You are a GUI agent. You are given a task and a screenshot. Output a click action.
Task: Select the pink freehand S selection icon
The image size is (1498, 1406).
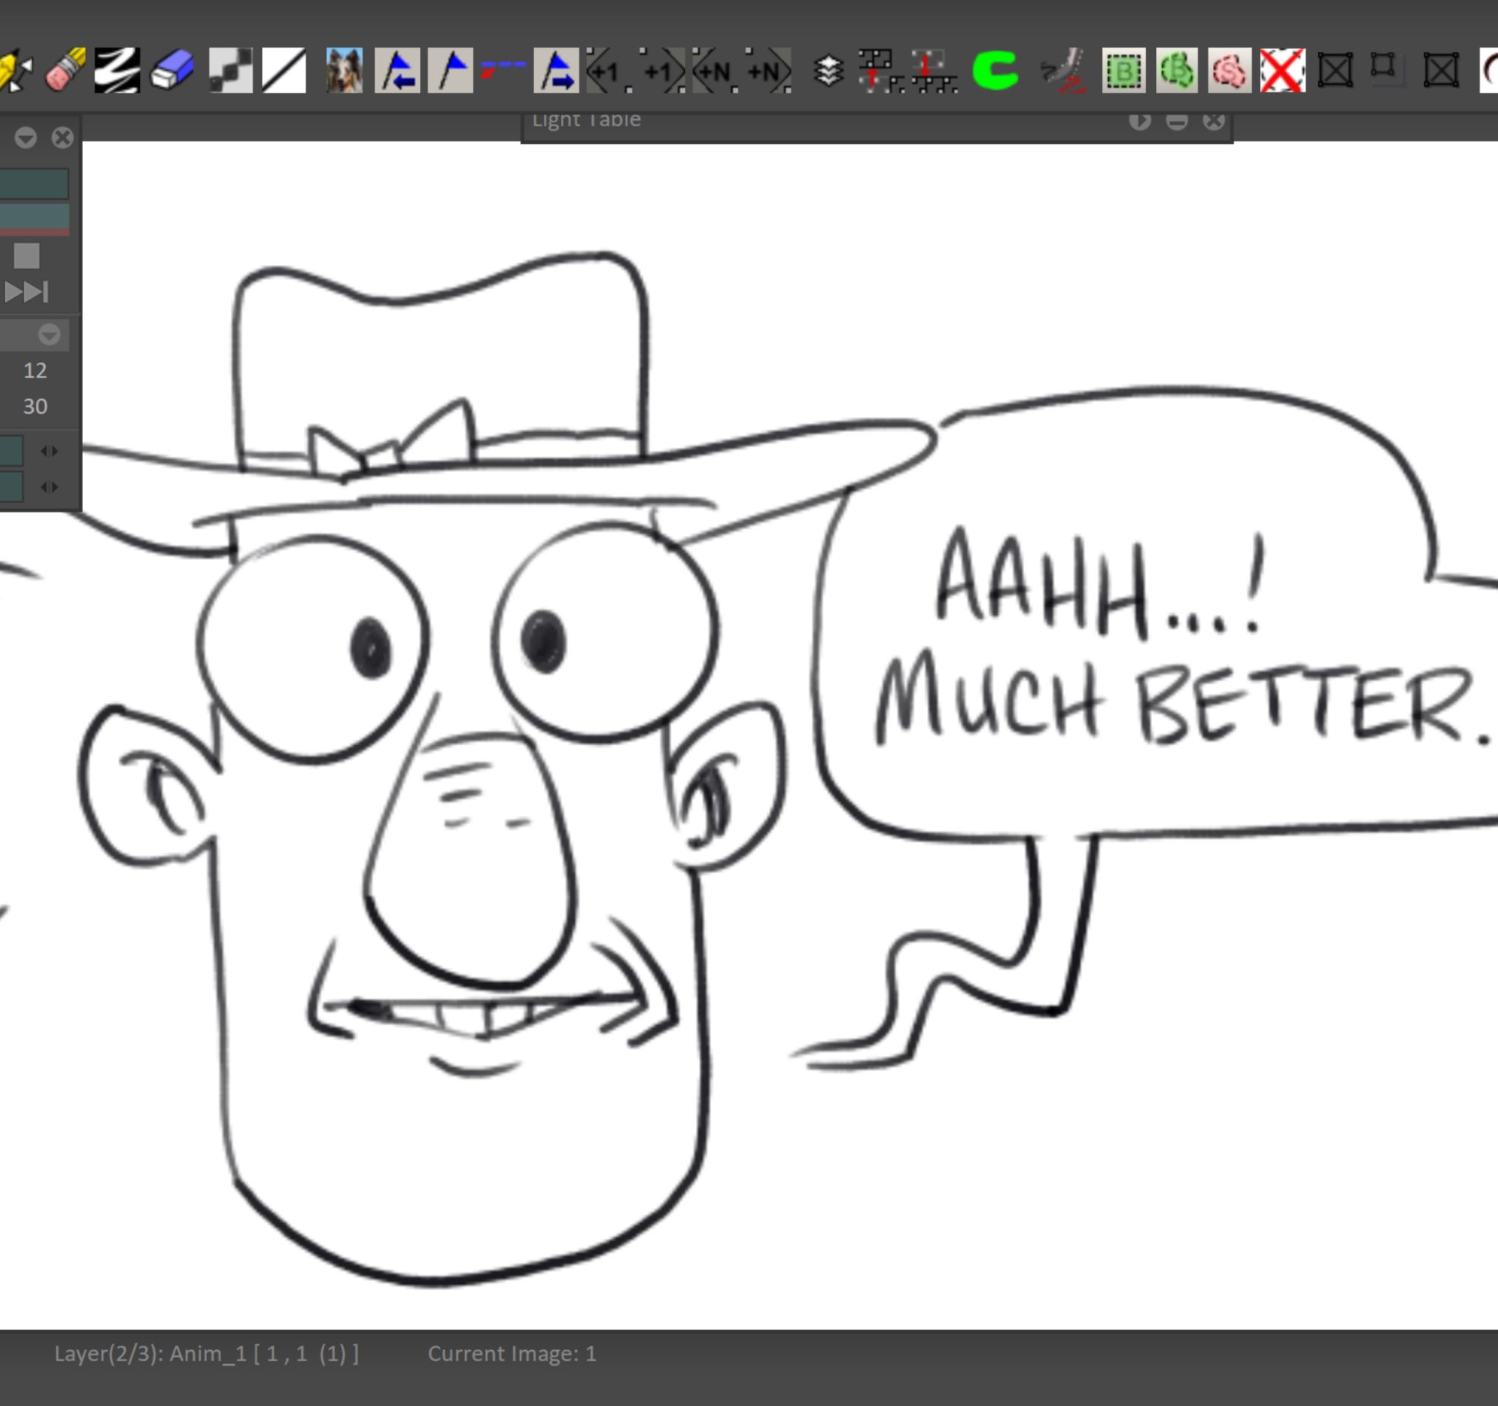(1230, 71)
